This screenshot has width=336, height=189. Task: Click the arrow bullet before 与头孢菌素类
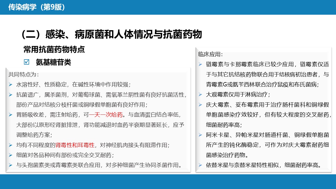point(10,165)
